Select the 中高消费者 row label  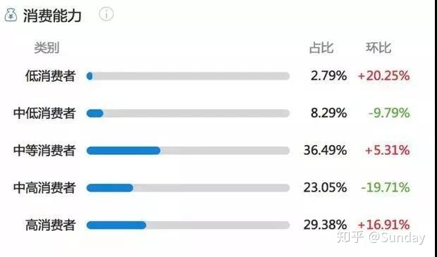44,188
